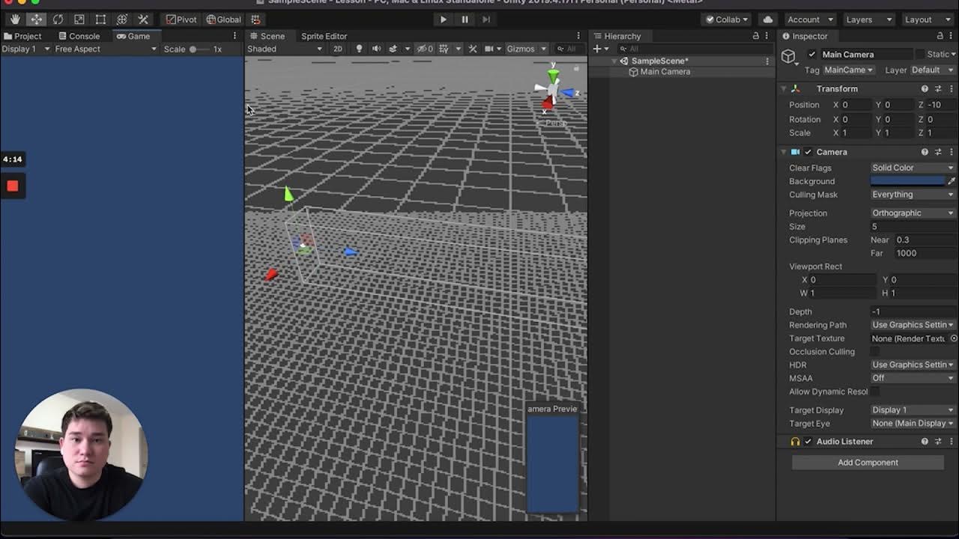Open the Collab menu button
Image resolution: width=959 pixels, height=539 pixels.
pos(725,19)
